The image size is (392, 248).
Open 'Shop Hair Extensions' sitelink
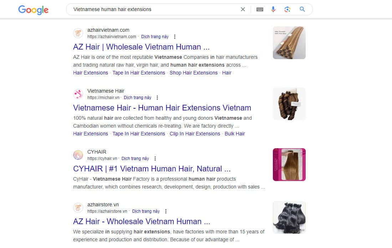point(193,73)
